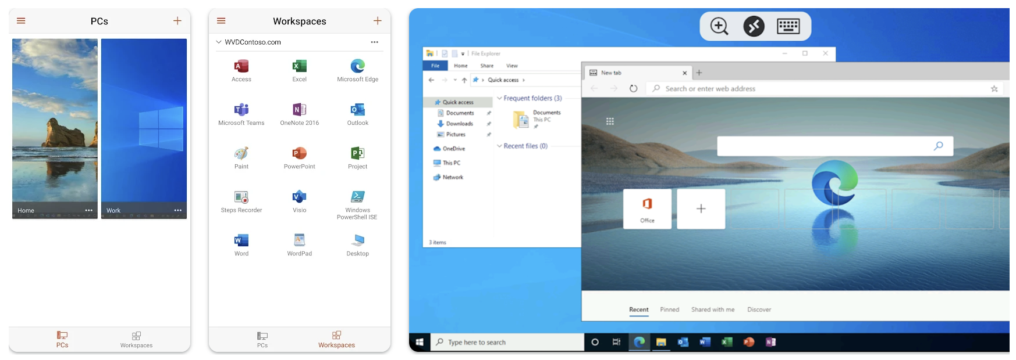Select PCs tab in left panel

(x=62, y=340)
